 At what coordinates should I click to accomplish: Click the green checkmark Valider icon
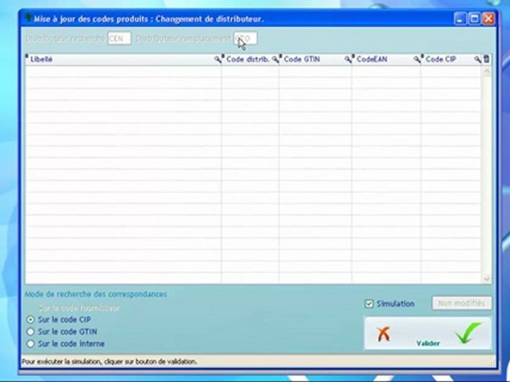(x=468, y=333)
